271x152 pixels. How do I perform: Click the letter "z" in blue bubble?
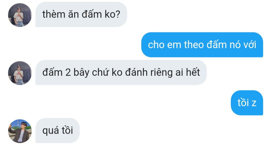coord(254,103)
